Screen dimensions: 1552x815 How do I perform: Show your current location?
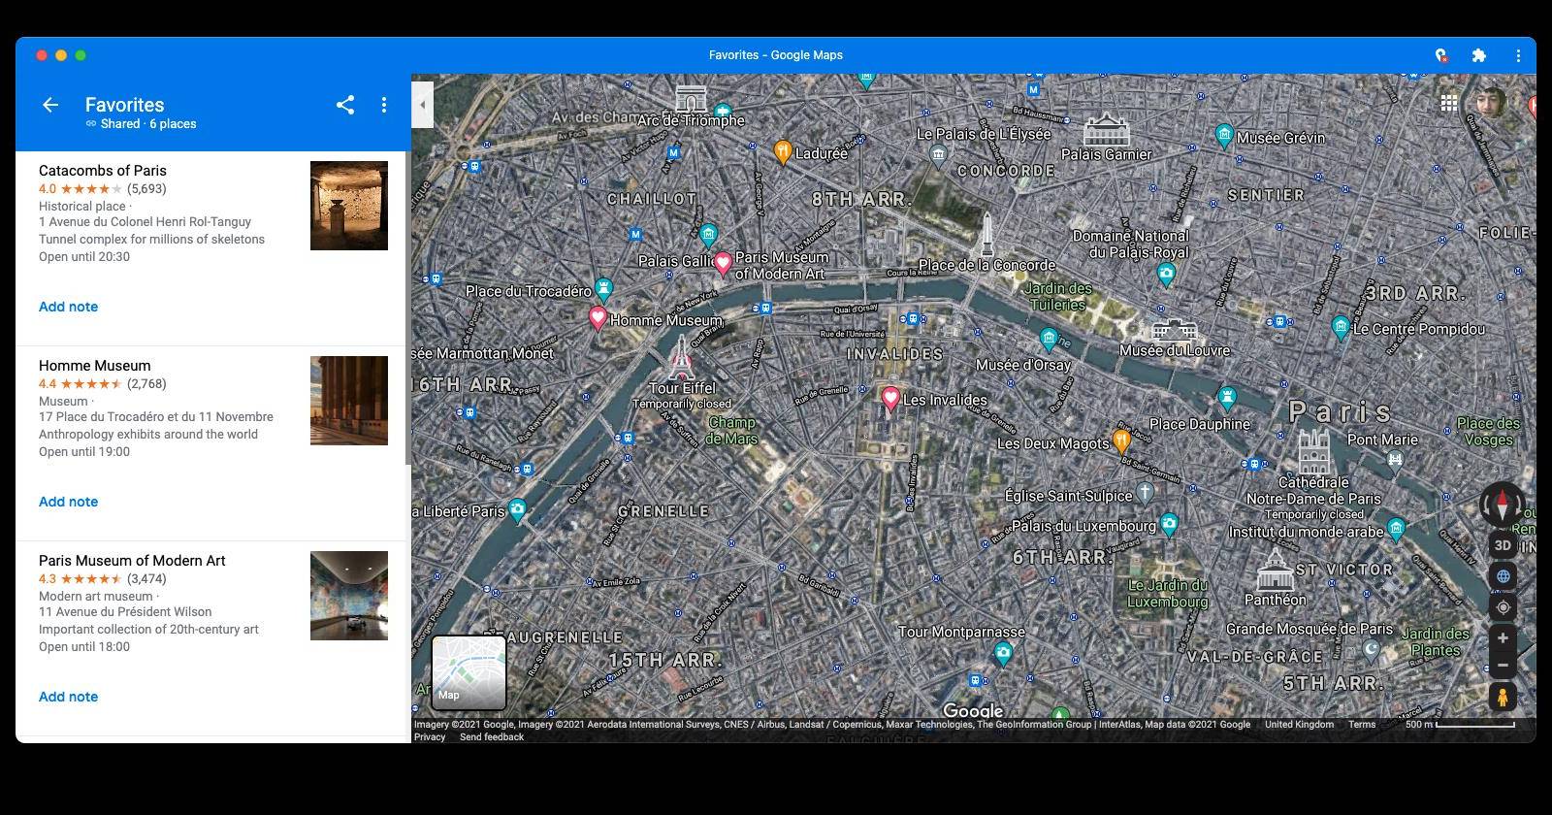point(1503,607)
